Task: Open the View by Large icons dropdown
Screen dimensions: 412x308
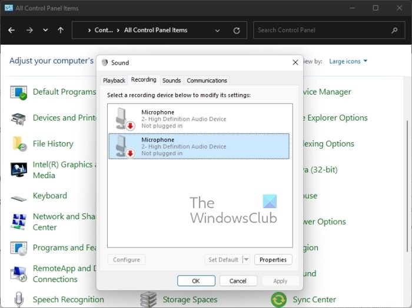Action: pos(348,61)
